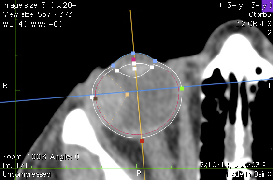
Task: Click the tan handle at the dotted-line vertex
Action: coord(127,95)
